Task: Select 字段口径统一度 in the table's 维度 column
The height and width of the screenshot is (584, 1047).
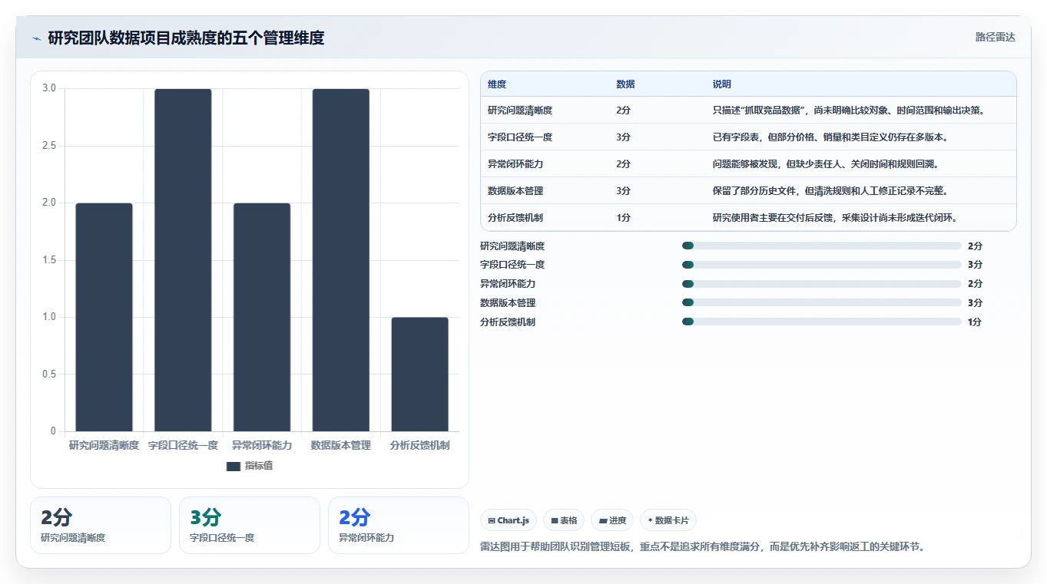Action: tap(520, 137)
